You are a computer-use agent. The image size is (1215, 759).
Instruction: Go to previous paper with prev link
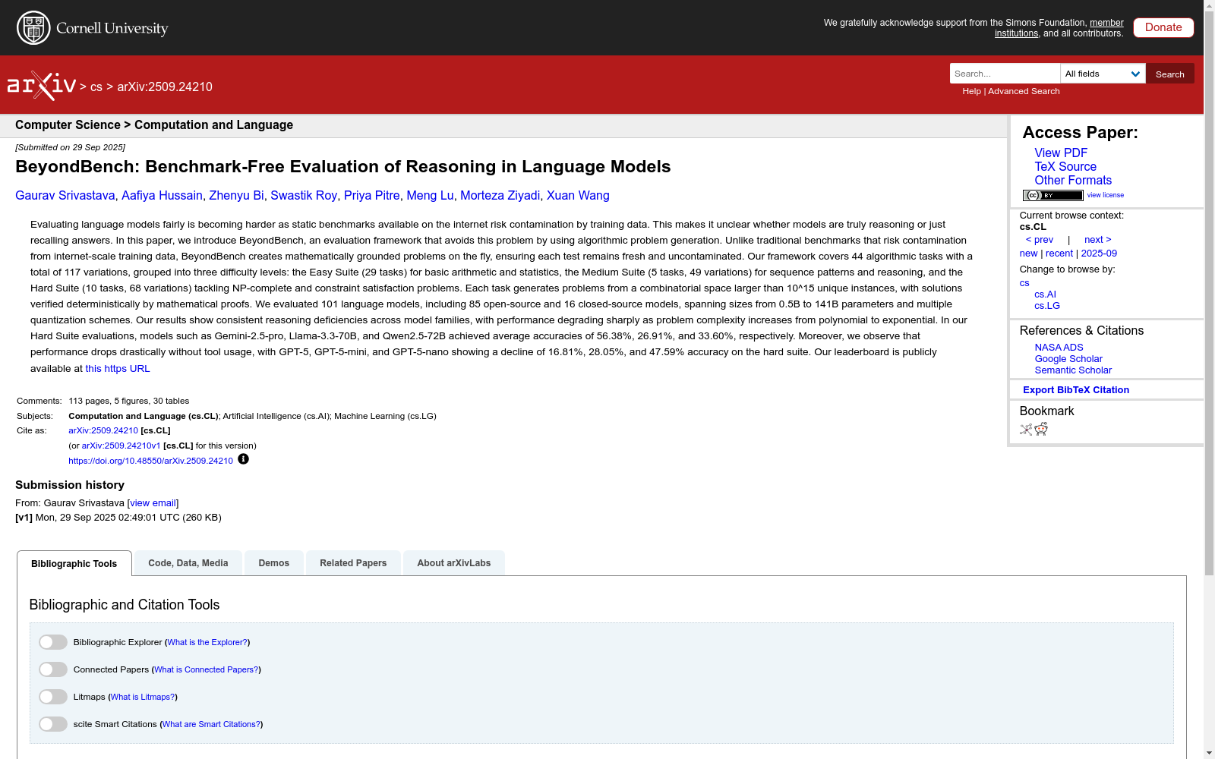(x=1040, y=240)
